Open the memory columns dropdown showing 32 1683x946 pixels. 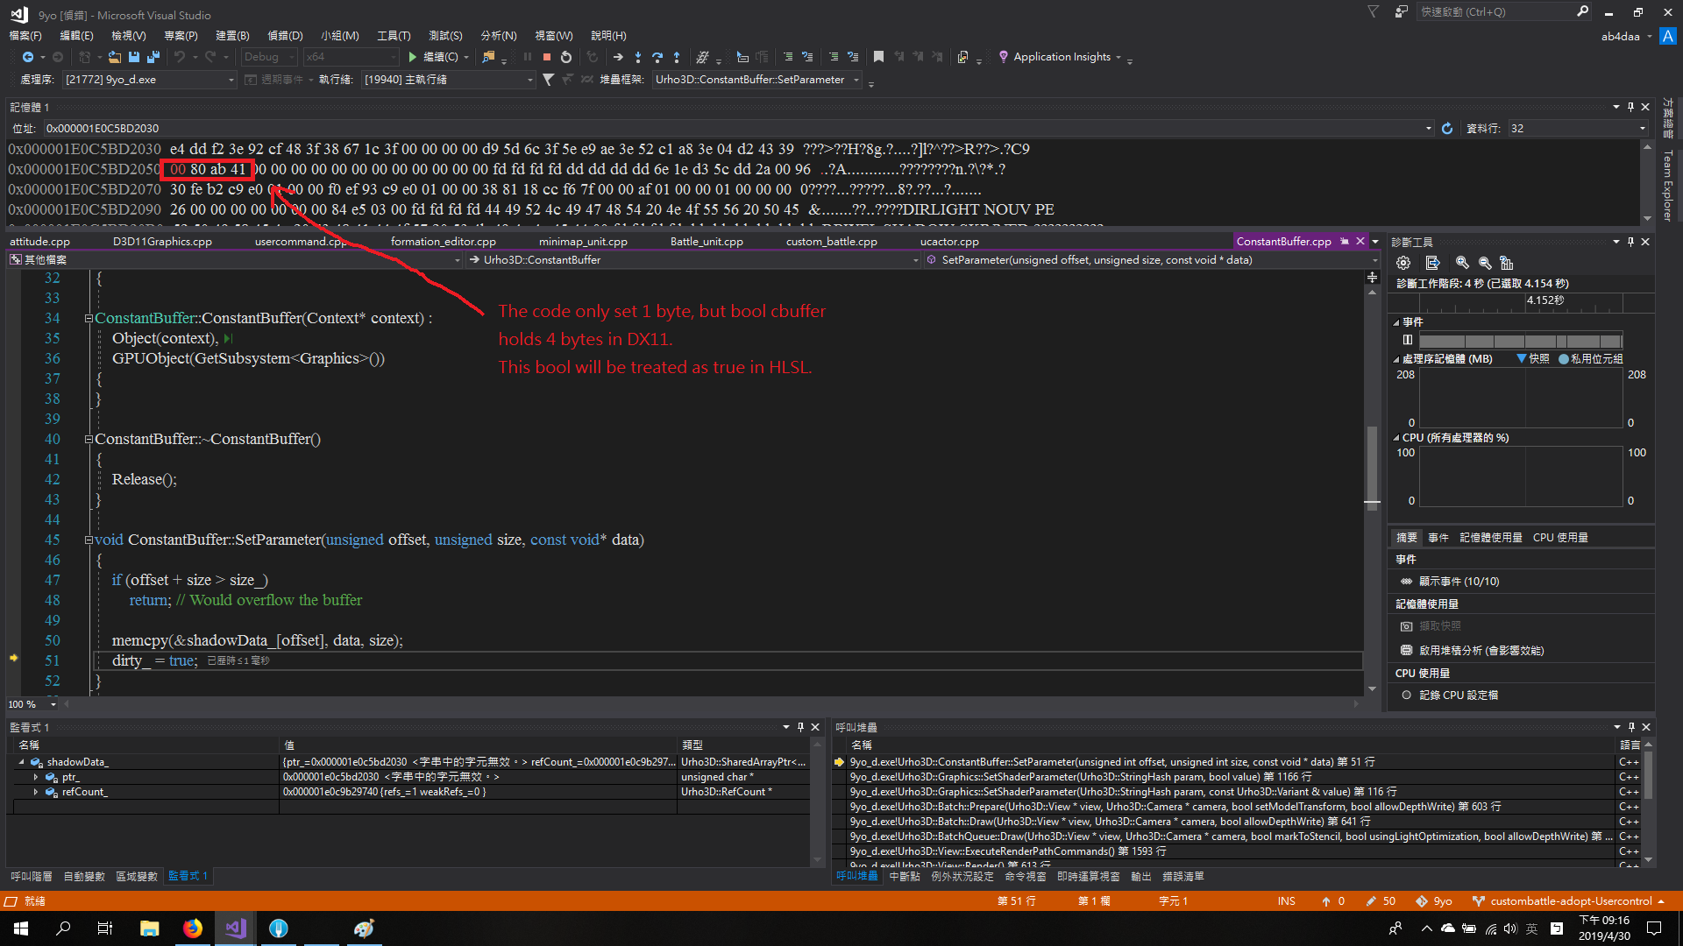point(1578,128)
